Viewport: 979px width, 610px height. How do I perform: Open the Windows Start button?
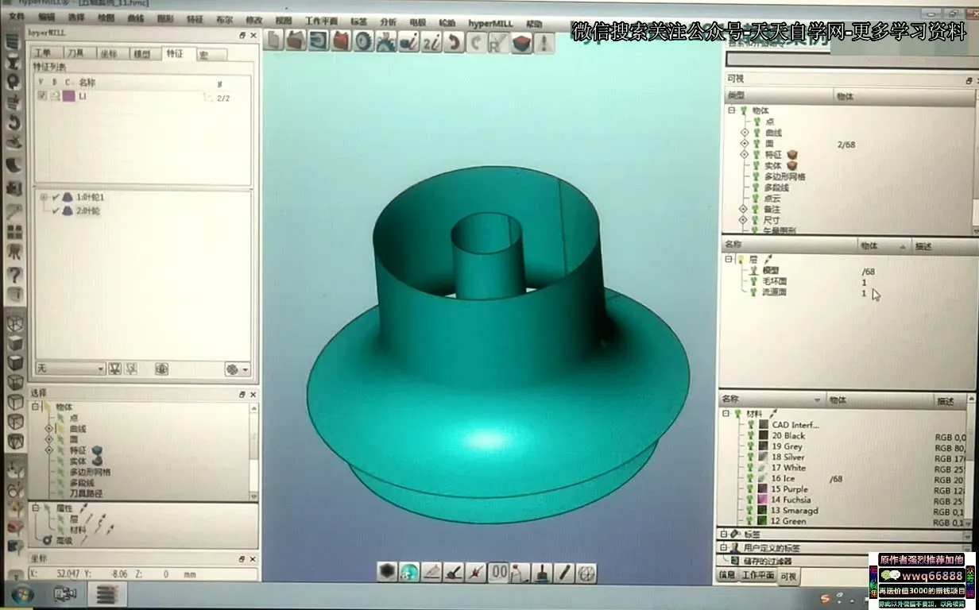pos(21,594)
